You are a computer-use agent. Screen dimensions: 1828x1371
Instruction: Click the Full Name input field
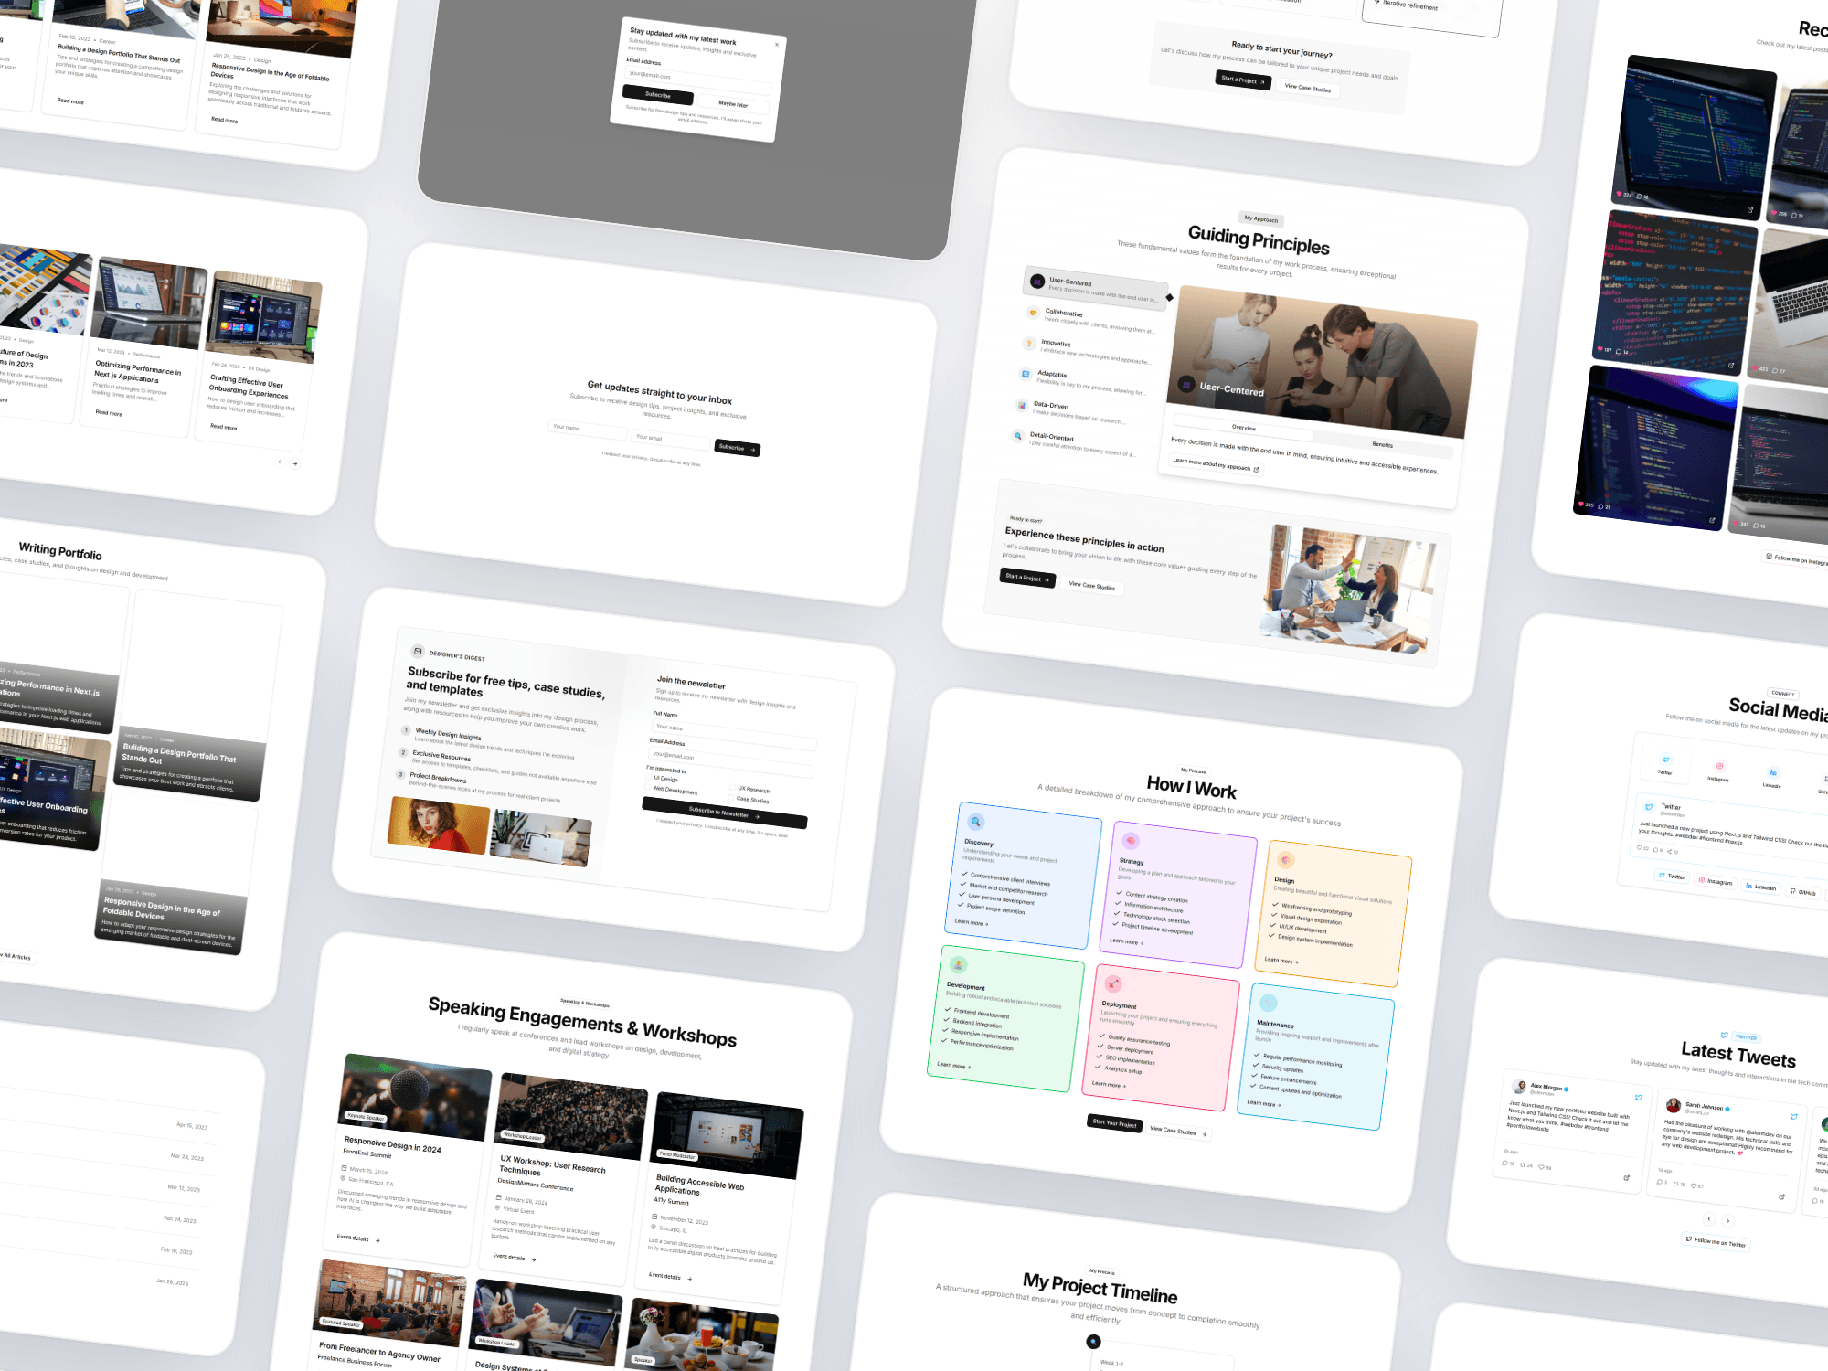point(734,735)
